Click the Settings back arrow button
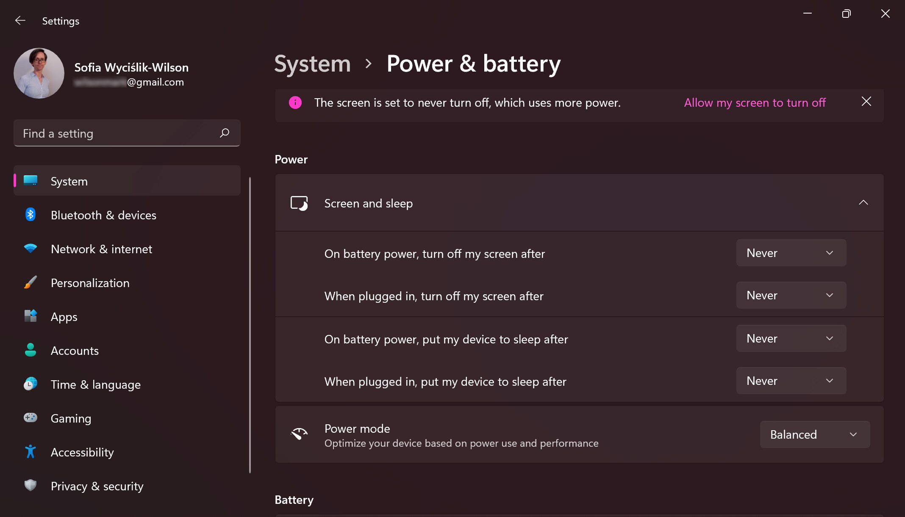The image size is (905, 517). (x=18, y=20)
